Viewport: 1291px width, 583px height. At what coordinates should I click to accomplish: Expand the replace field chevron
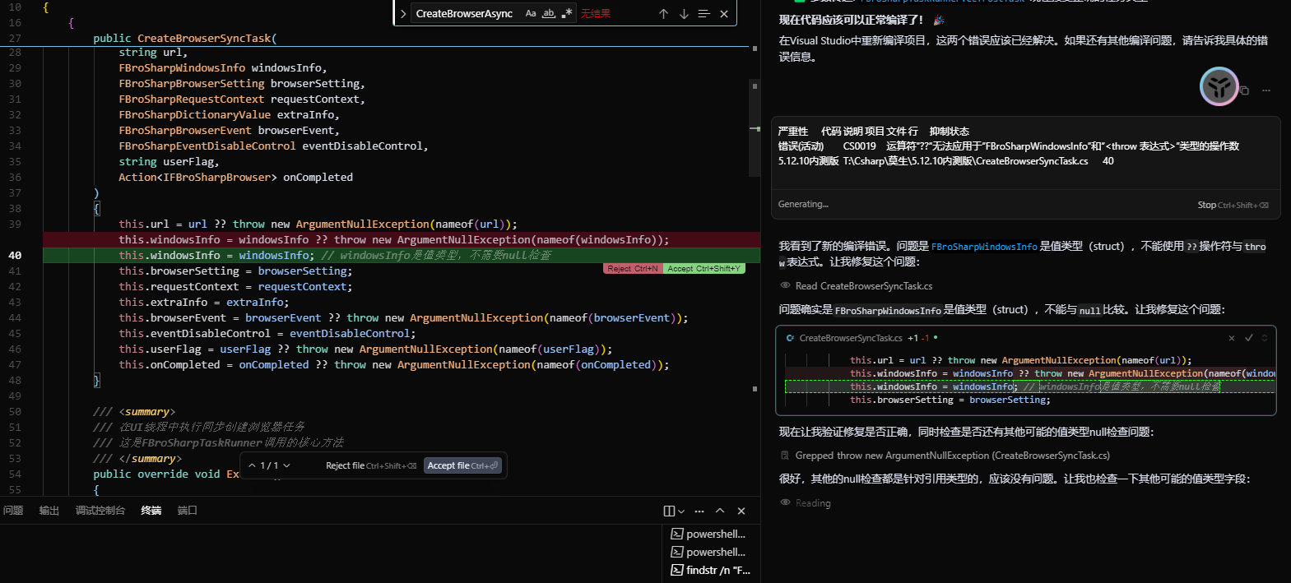click(x=403, y=14)
